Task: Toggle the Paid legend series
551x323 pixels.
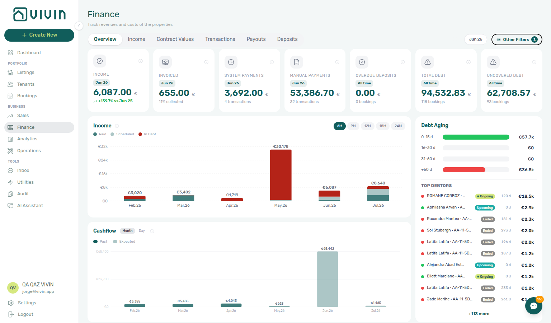Action: click(100, 134)
